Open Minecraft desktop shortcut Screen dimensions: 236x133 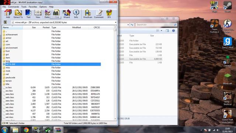click(228, 79)
